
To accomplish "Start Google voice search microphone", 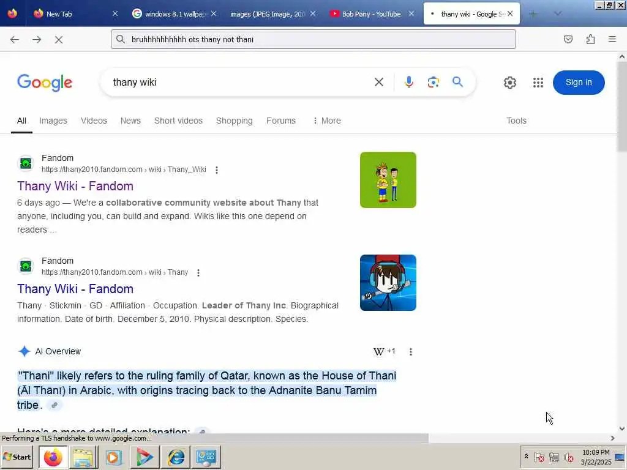I will click(408, 82).
